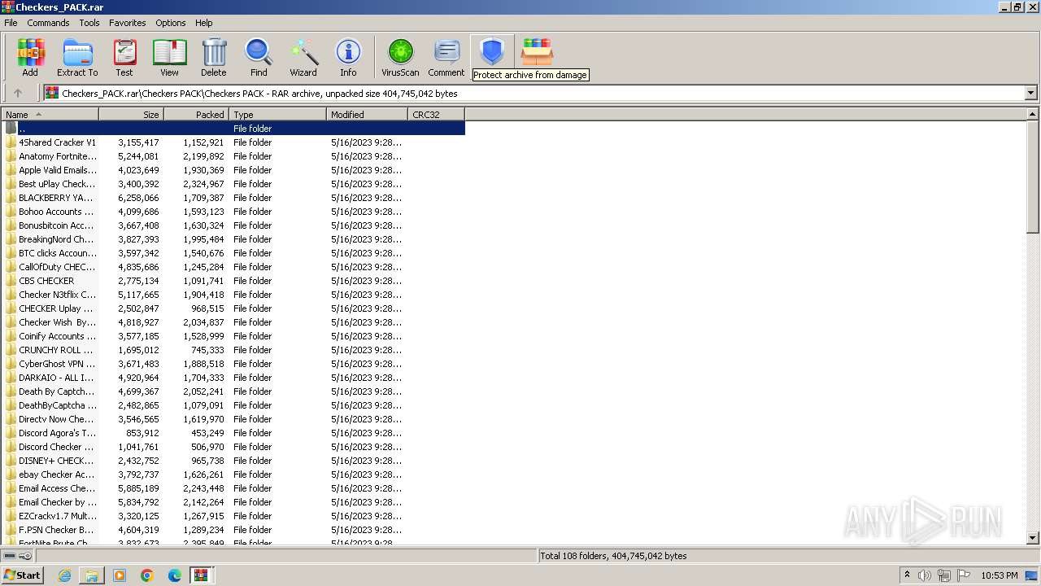Launch the Wizard wand icon
The height and width of the screenshot is (586, 1041).
pyautogui.click(x=303, y=58)
